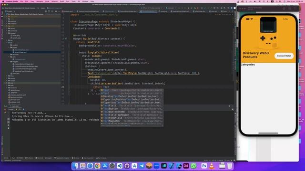Open the Dart Analysis tool window tab
Image resolution: width=305 pixels, height=171 pixels.
coord(102,158)
